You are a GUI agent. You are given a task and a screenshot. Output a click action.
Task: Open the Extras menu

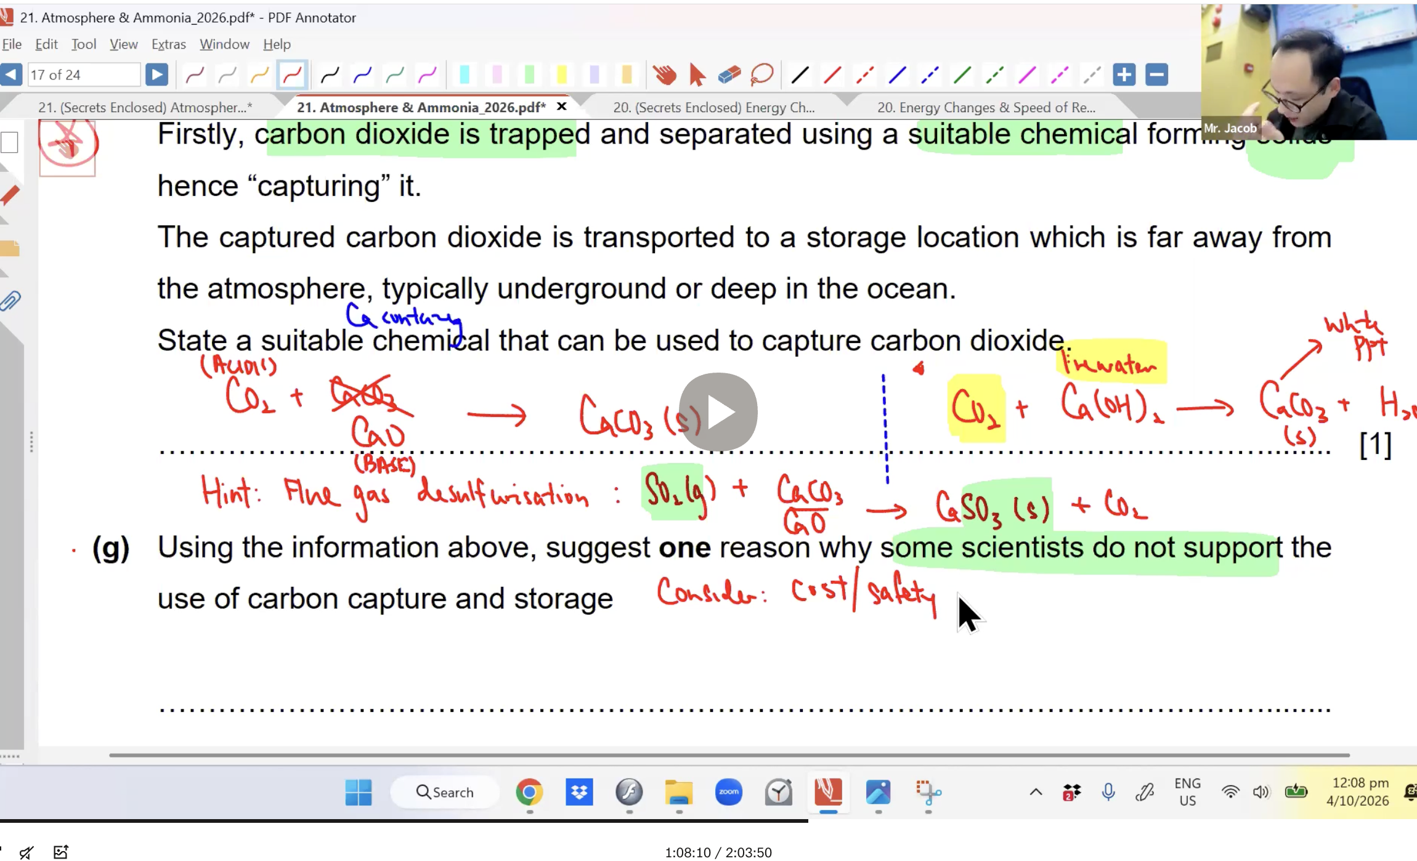point(168,44)
